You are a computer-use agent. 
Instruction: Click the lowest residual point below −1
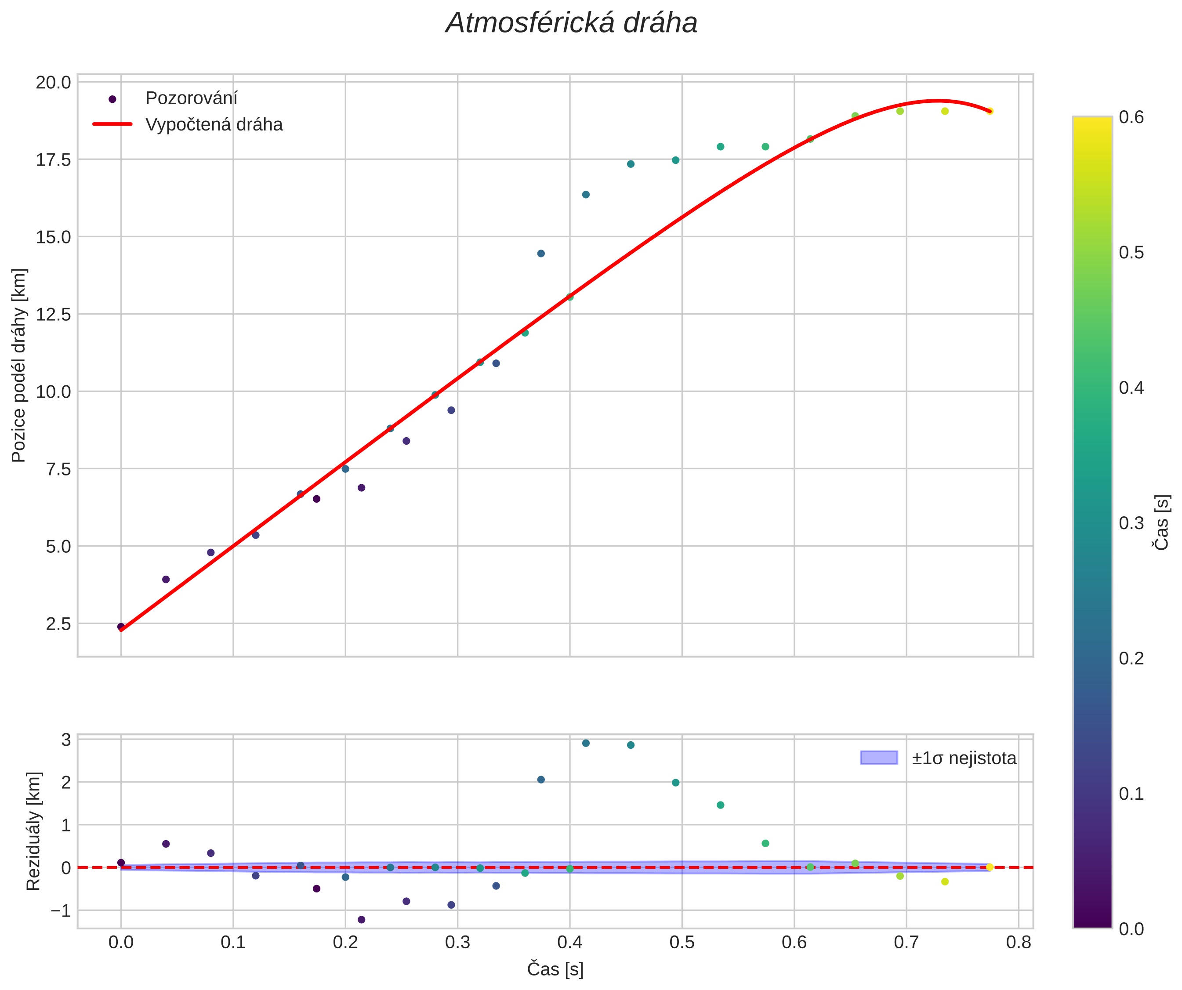361,920
